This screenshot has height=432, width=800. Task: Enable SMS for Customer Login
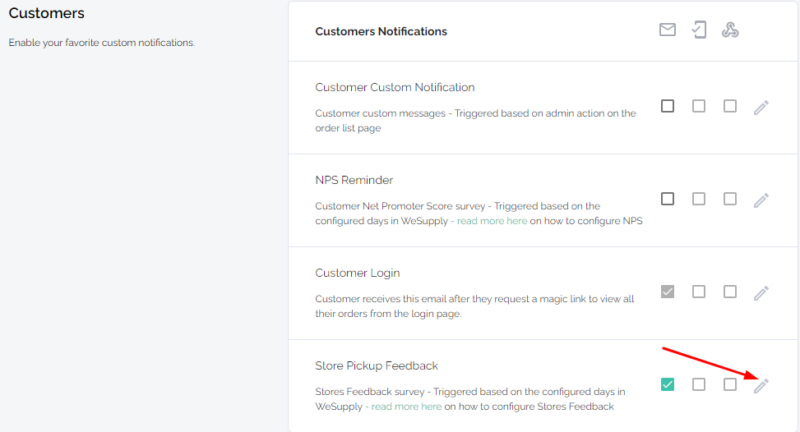click(699, 292)
